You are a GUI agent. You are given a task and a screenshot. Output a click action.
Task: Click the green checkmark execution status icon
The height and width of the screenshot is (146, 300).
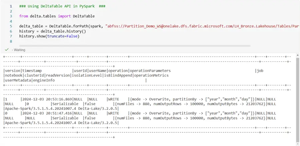7,50
